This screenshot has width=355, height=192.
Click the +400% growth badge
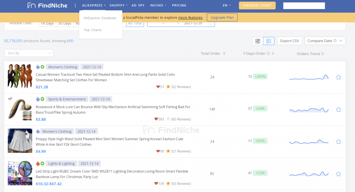260,76
